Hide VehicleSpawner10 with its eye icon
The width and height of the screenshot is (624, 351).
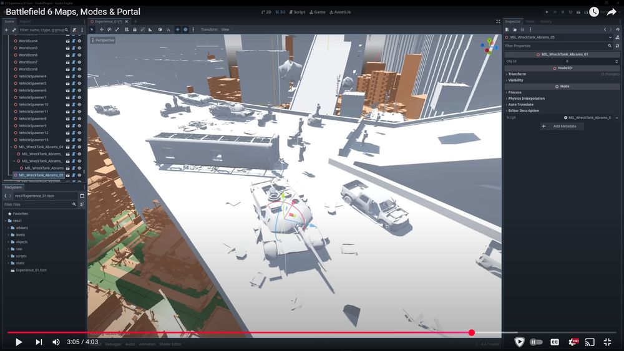[x=80, y=105]
